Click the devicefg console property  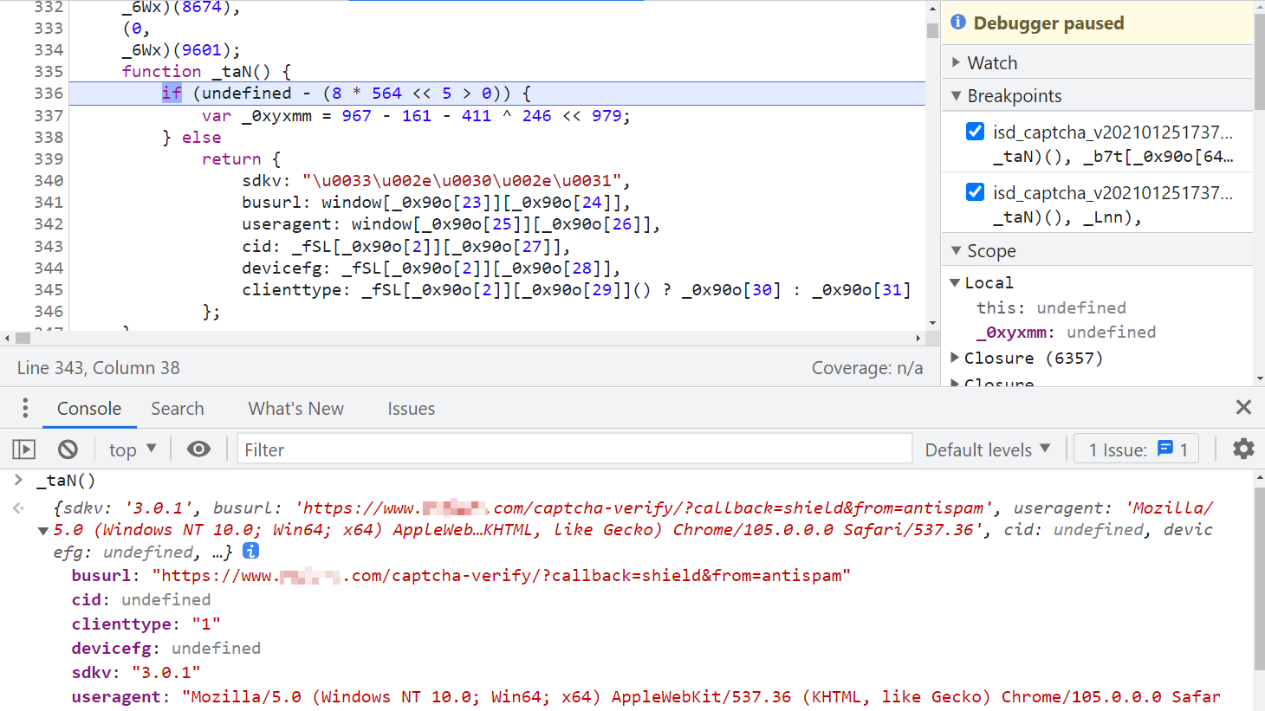[165, 648]
